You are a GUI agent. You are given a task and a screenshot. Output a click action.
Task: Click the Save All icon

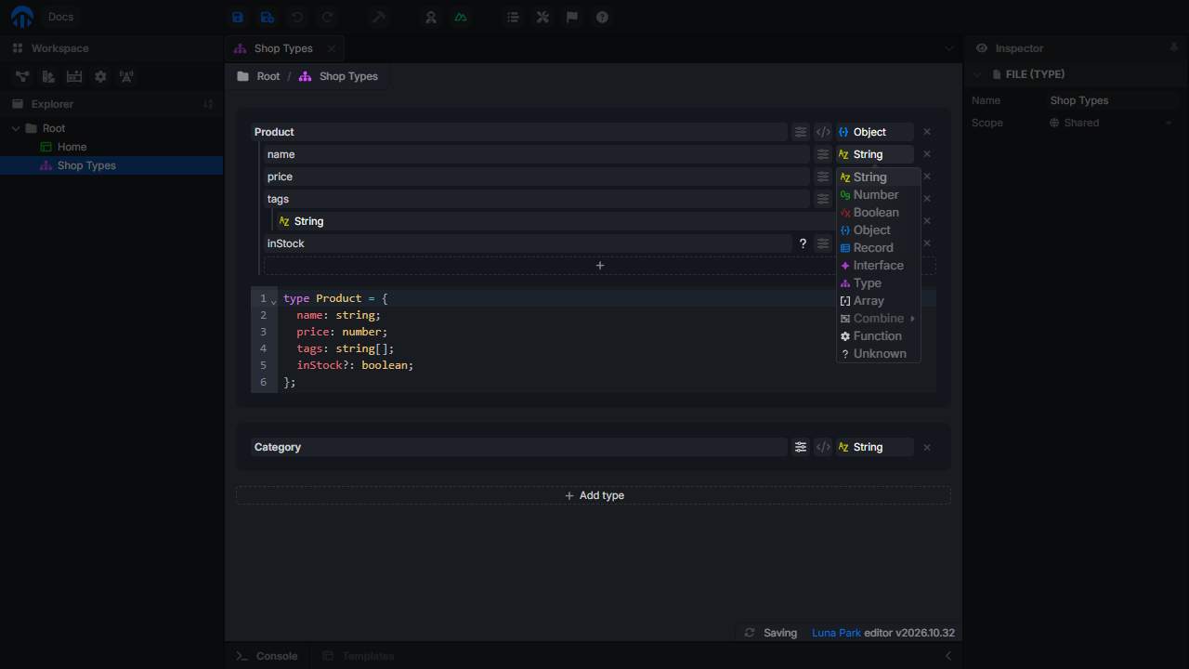[x=268, y=17]
